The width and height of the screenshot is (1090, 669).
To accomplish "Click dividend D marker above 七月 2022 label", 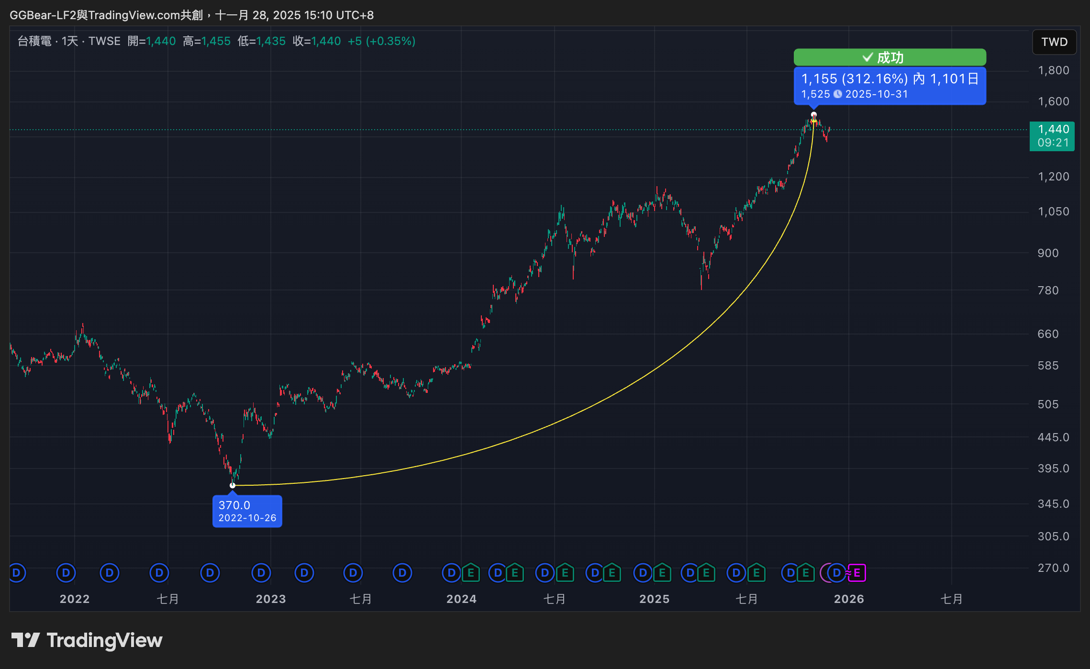I will pos(159,573).
